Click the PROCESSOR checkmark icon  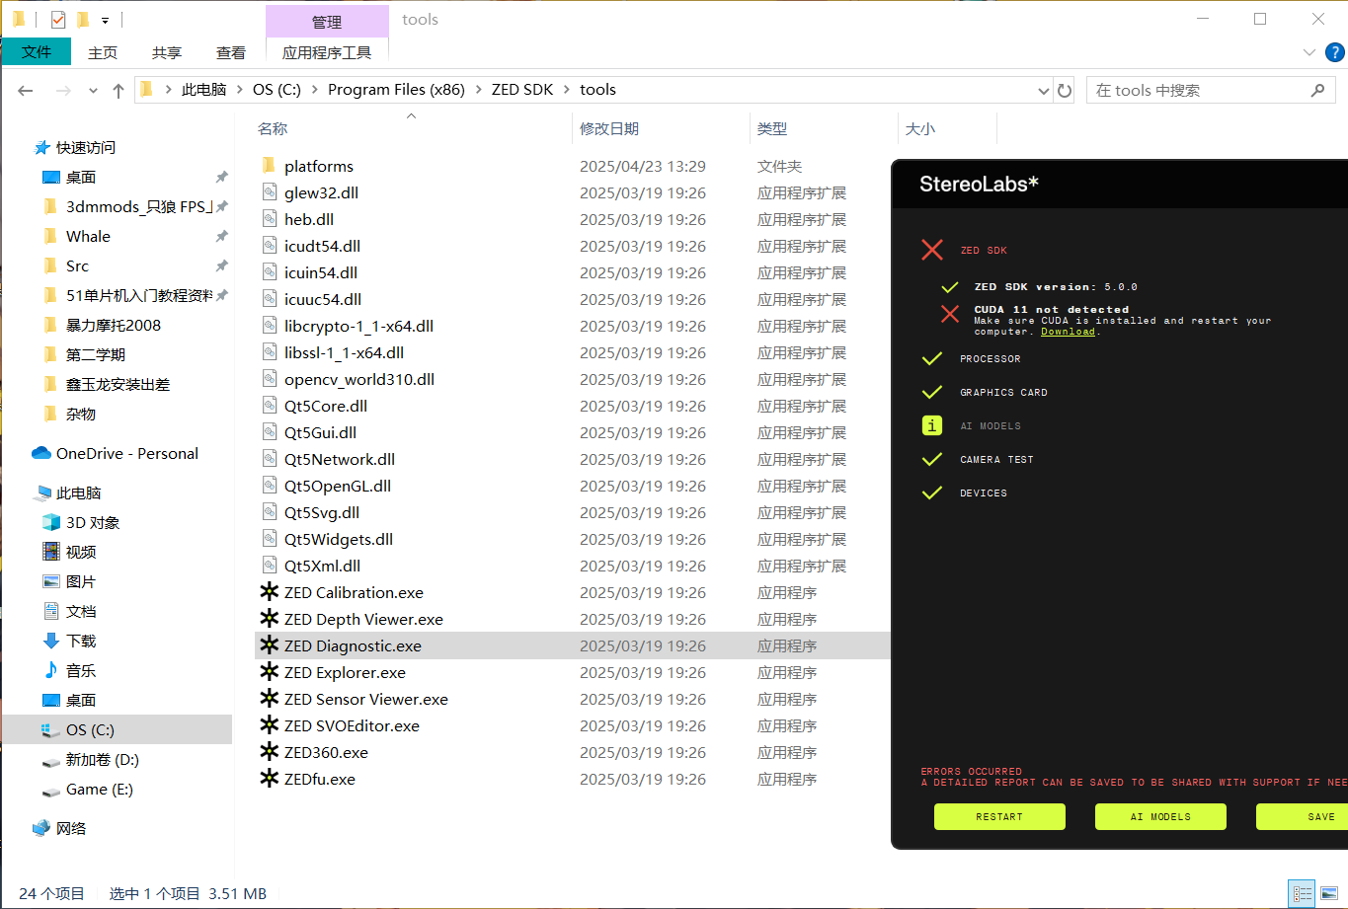click(932, 358)
